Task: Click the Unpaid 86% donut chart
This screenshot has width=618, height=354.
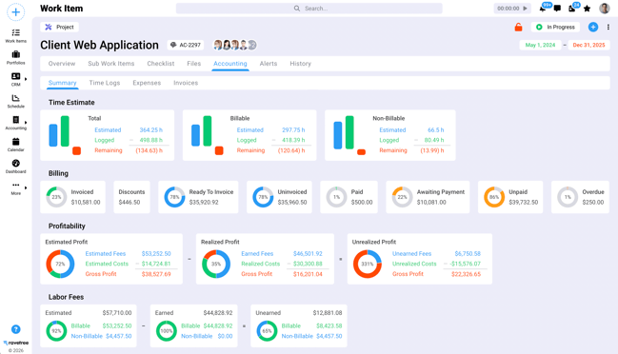Action: (494, 197)
